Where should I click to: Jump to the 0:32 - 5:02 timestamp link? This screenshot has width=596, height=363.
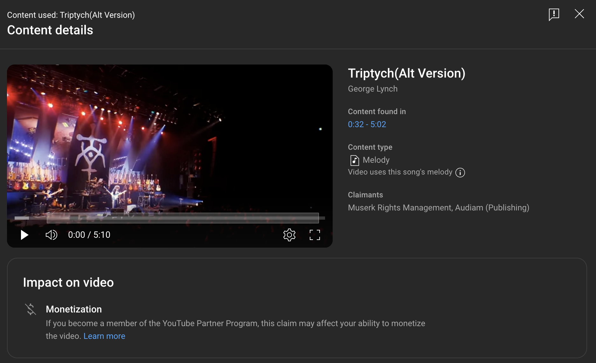(367, 124)
